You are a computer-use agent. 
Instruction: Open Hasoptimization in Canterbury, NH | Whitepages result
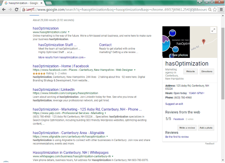(71, 152)
